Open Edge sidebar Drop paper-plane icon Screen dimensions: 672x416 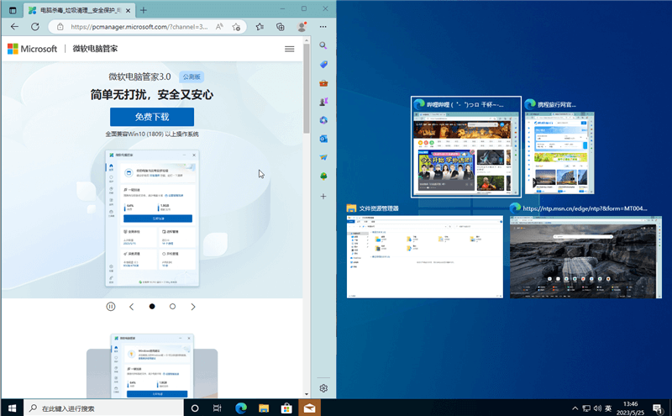[323, 157]
